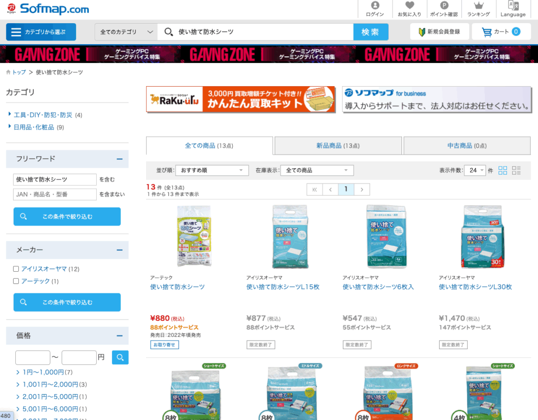Viewport: 538px width, 420px height.
Task: Filter by アーテック checkbox
Action: tap(16, 281)
